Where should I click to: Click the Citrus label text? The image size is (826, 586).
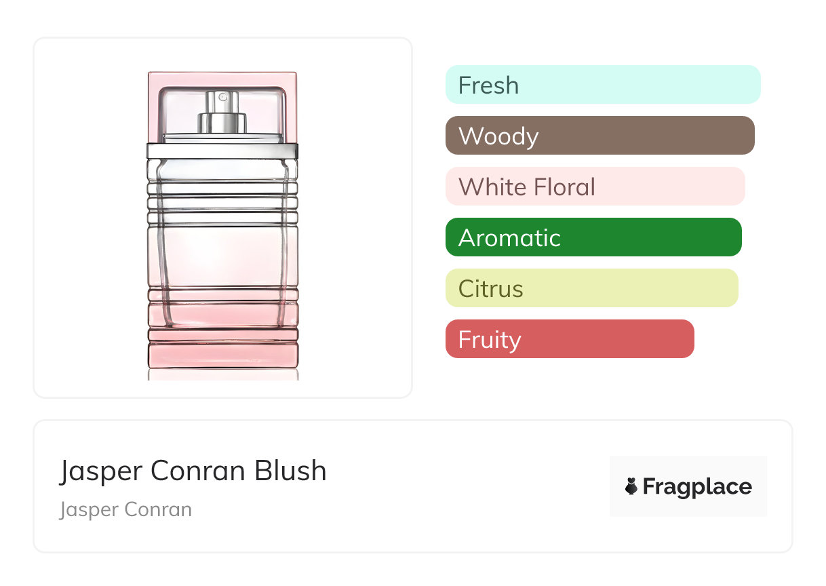click(x=491, y=289)
